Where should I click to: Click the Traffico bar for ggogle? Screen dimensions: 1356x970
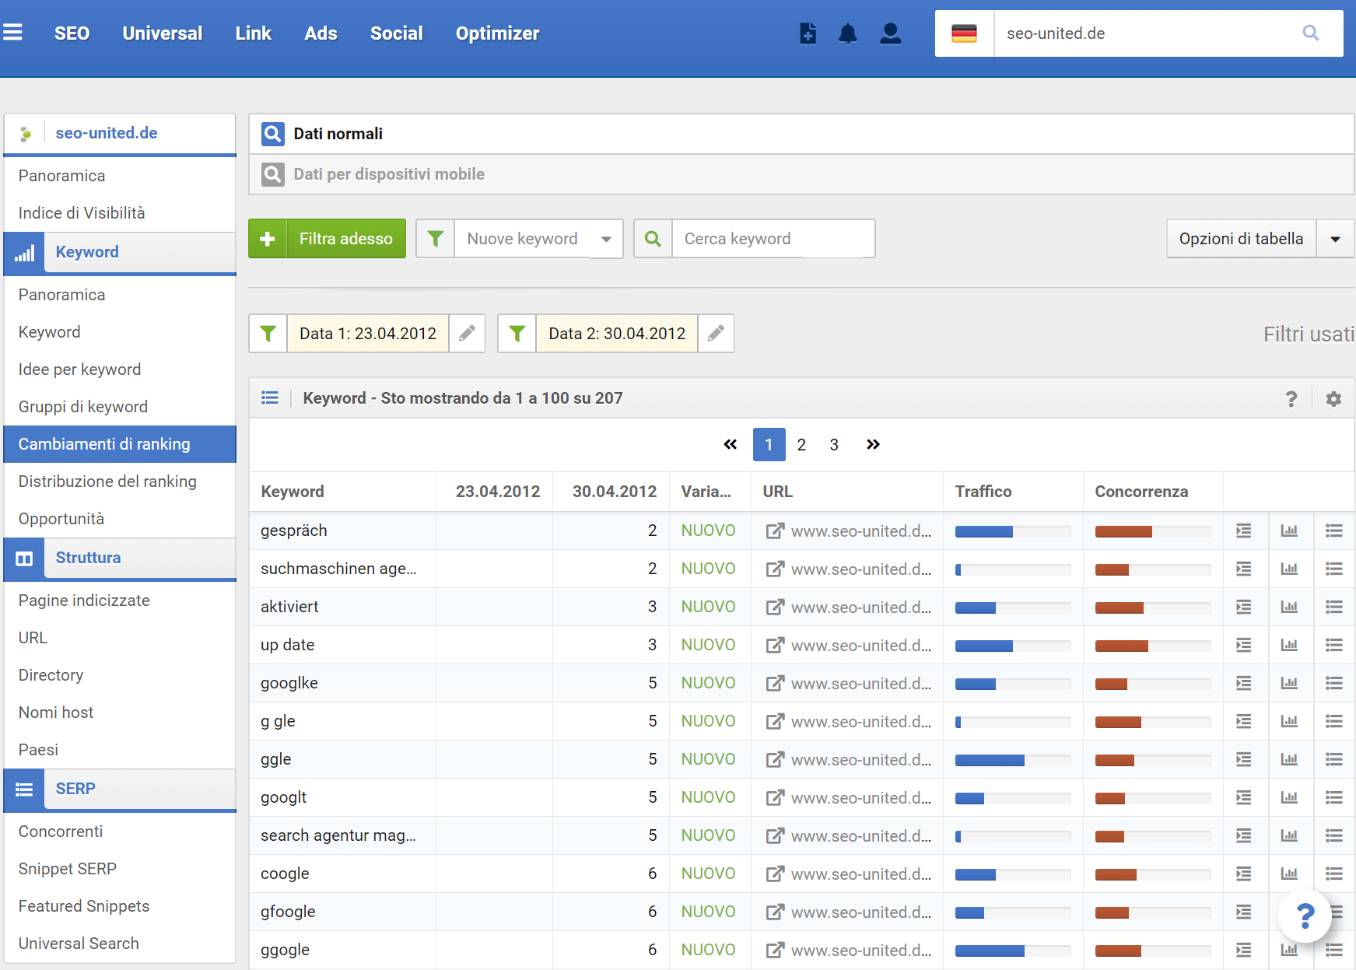[x=1013, y=951]
